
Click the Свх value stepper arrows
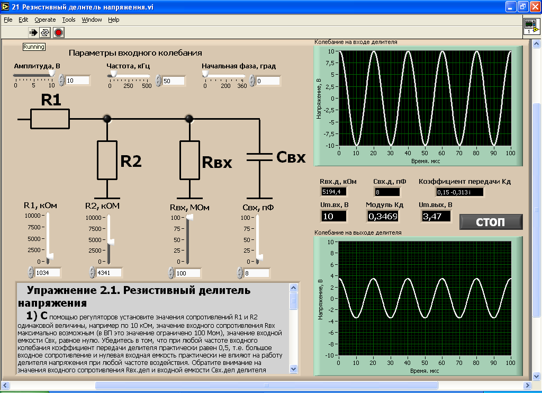(x=240, y=273)
